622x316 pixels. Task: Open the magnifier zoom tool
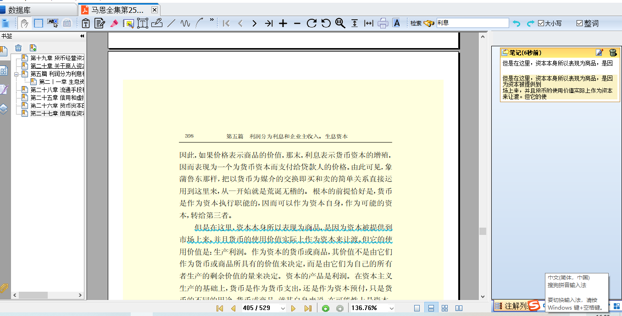click(x=340, y=23)
